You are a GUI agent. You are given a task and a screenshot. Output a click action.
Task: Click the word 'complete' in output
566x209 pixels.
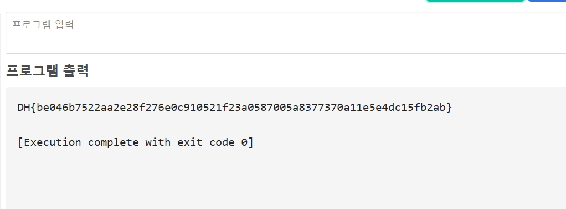point(113,142)
